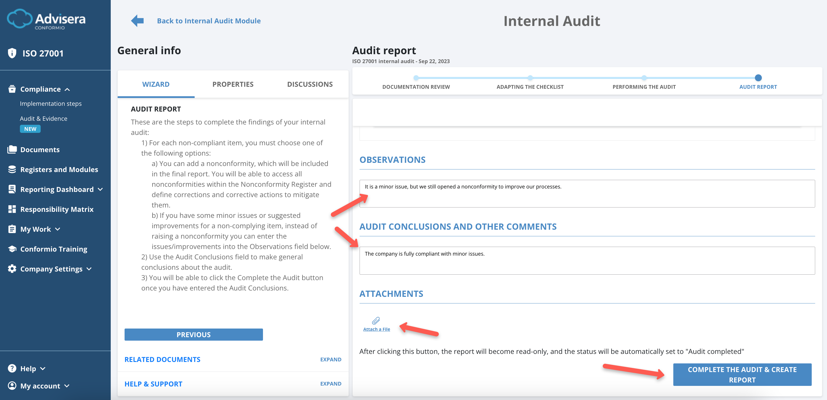Click the Responsibility Matrix grid icon
The width and height of the screenshot is (827, 400).
click(12, 209)
